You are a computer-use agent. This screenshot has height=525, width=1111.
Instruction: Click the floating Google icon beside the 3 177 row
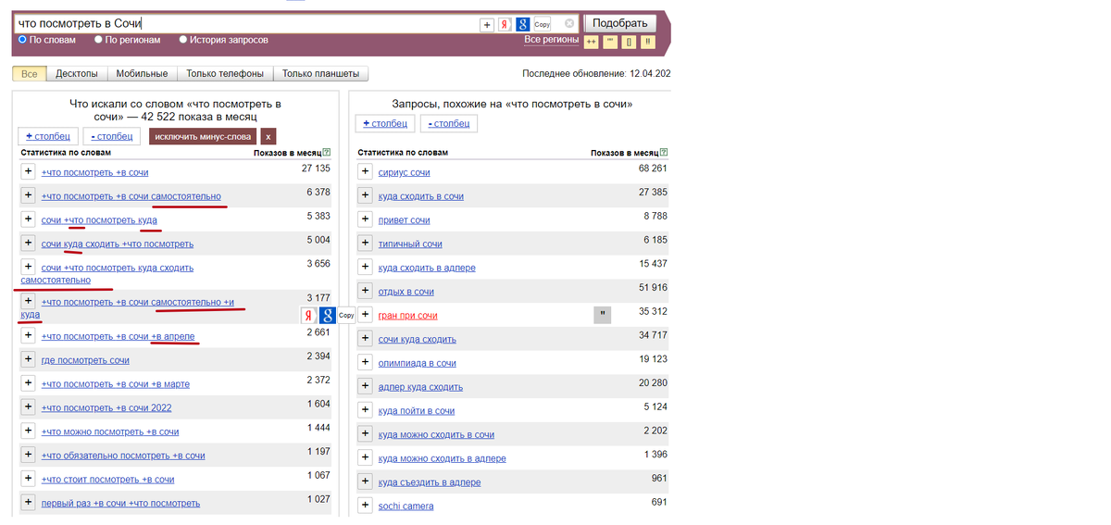coord(328,315)
